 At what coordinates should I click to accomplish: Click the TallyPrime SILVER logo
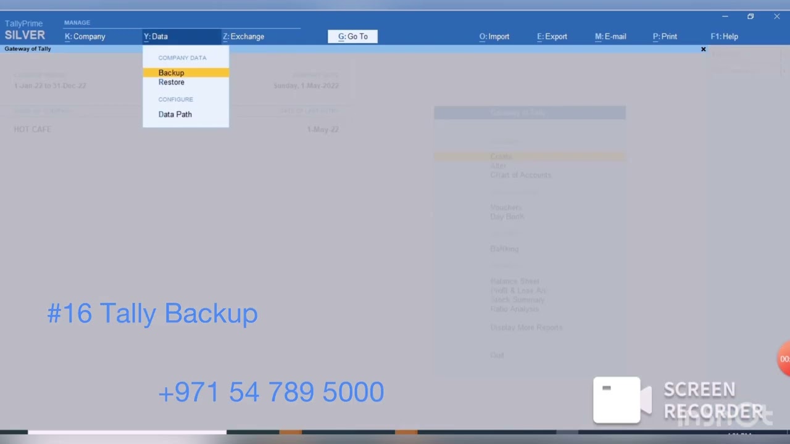coord(25,30)
